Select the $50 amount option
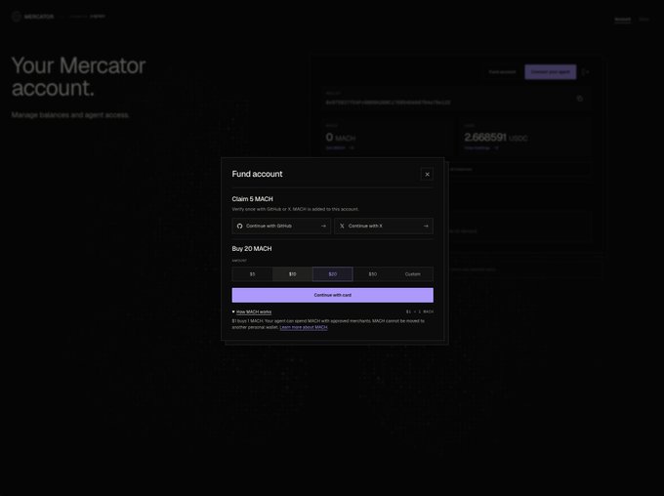664x496 pixels. (373, 274)
